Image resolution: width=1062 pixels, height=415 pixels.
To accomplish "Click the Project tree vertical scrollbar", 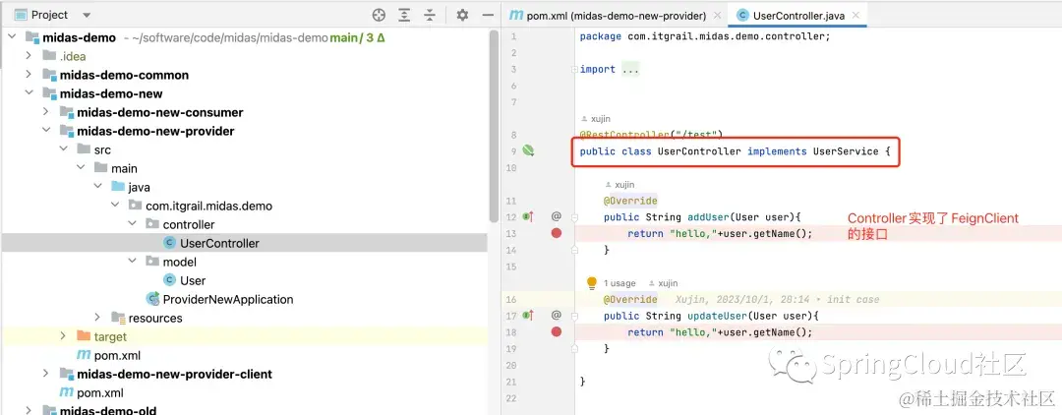I will pos(494,127).
